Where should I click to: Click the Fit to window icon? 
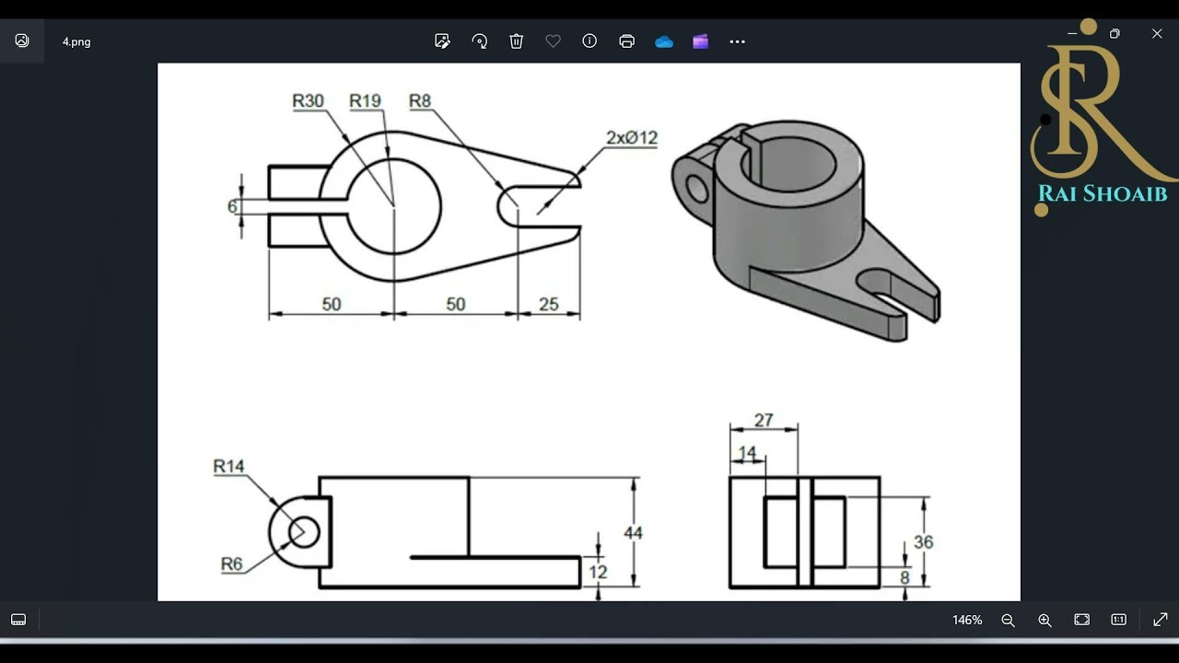click(x=1081, y=620)
